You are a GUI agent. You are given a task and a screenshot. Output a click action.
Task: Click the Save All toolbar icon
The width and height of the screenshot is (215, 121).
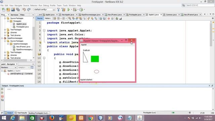(x=18, y=10)
